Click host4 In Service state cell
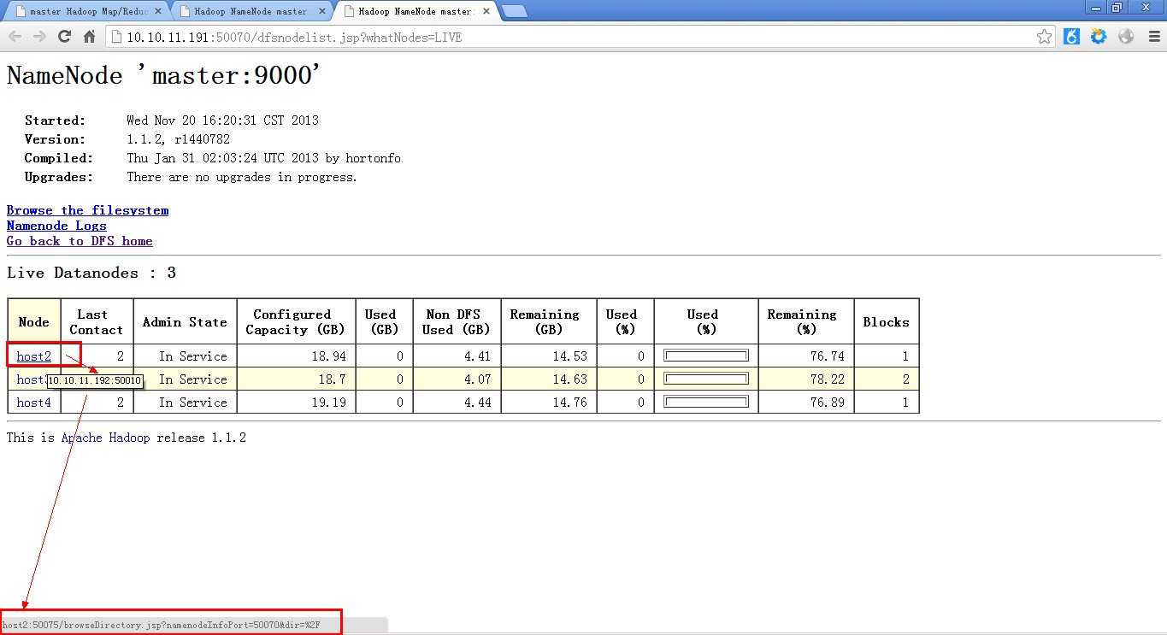This screenshot has width=1167, height=635. (185, 402)
